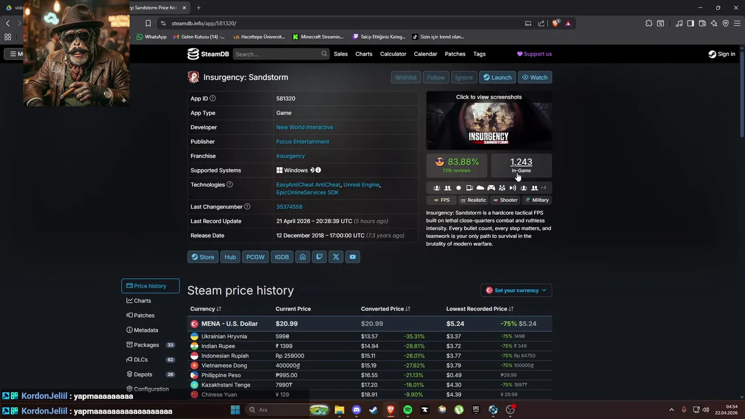The width and height of the screenshot is (745, 419).
Task: Open the Calculator page in header
Action: pos(393,54)
